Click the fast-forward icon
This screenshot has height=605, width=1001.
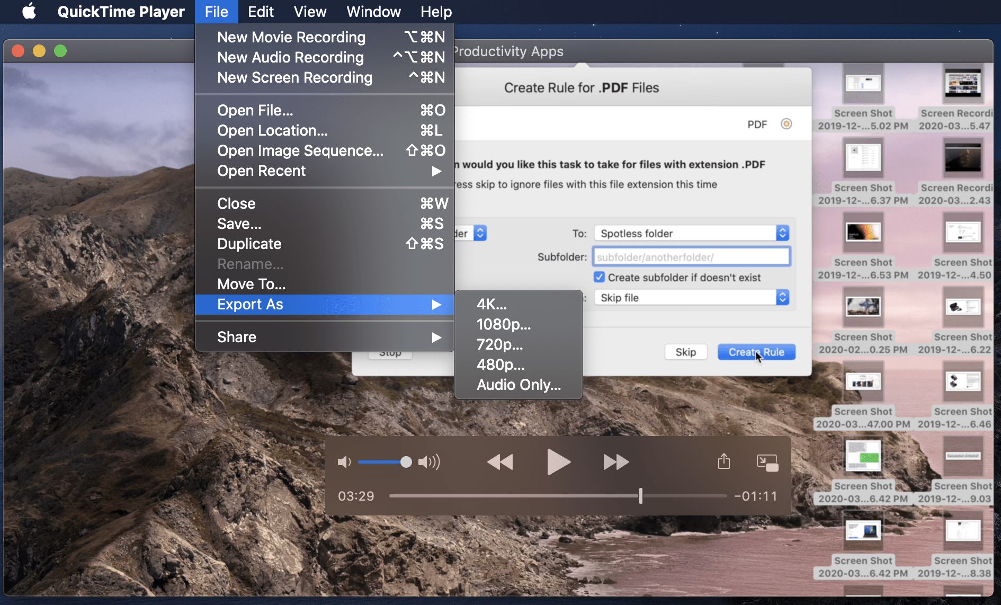tap(616, 461)
